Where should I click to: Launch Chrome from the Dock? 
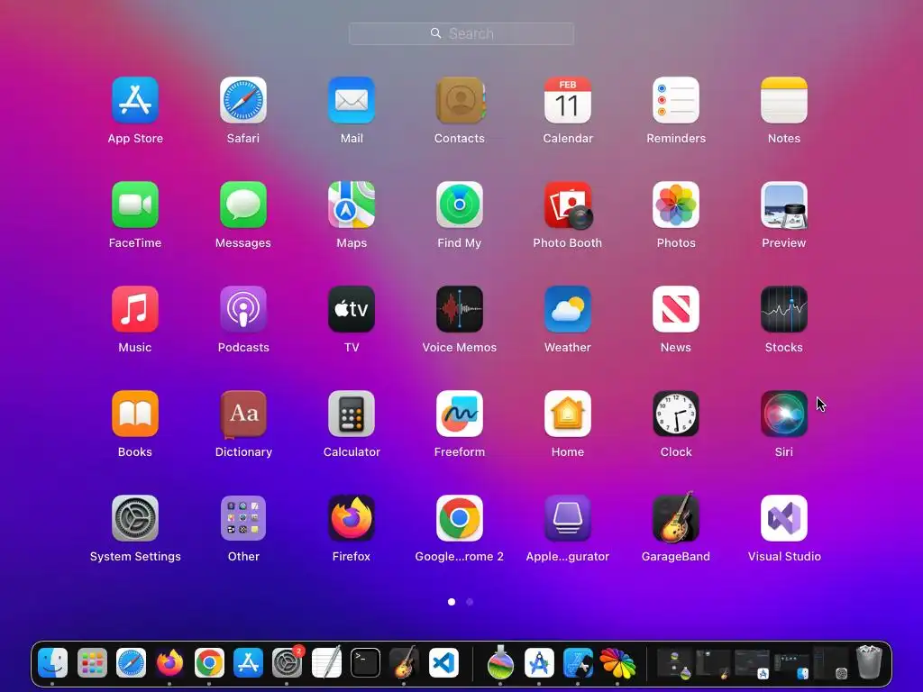click(209, 663)
